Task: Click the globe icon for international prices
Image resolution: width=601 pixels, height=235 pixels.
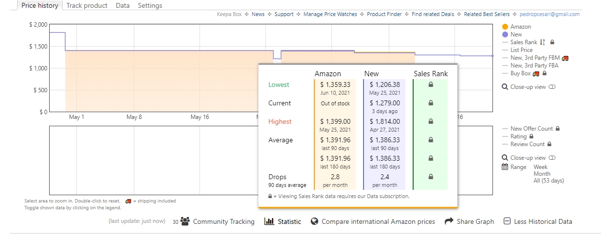Action: point(314,221)
